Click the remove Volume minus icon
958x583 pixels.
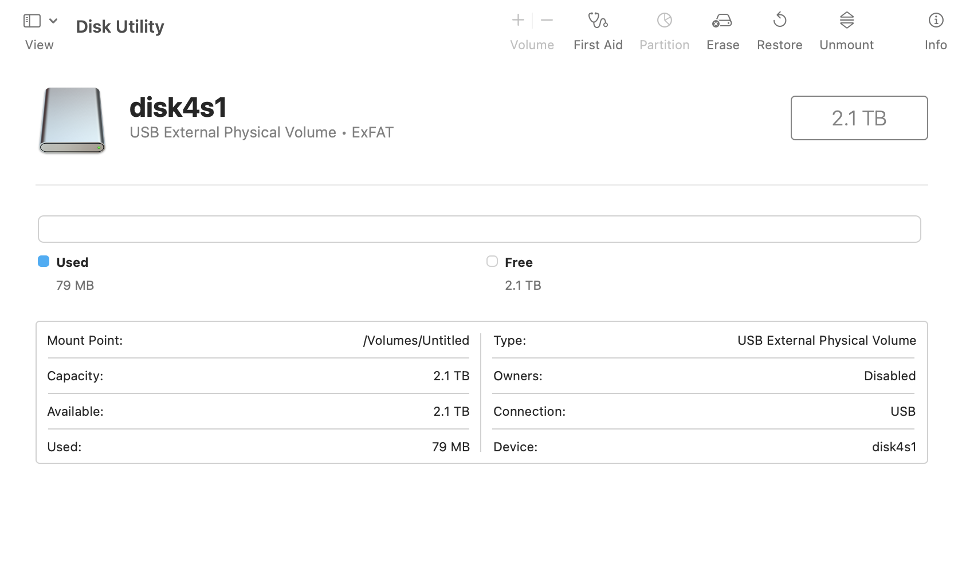pyautogui.click(x=546, y=20)
